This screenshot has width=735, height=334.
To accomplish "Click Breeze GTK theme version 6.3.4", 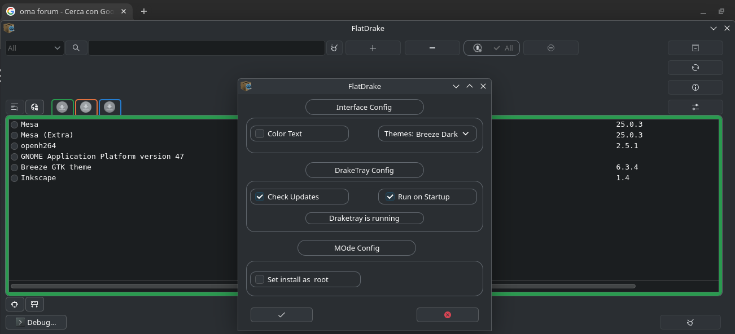I will click(627, 167).
